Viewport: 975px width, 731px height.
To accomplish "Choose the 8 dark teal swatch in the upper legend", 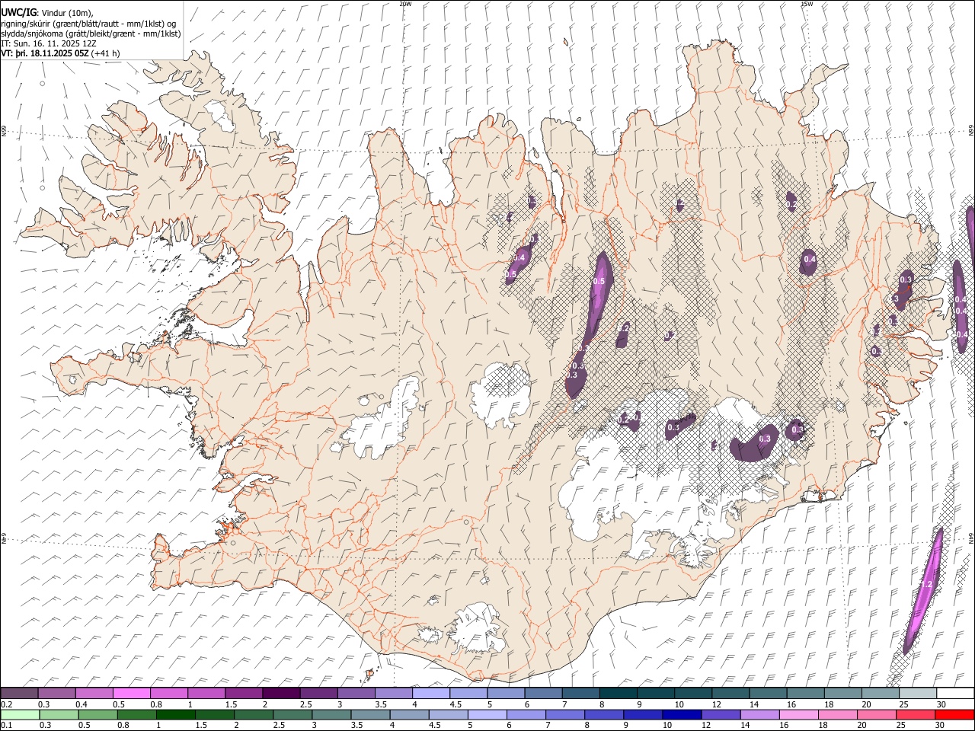I will click(618, 693).
